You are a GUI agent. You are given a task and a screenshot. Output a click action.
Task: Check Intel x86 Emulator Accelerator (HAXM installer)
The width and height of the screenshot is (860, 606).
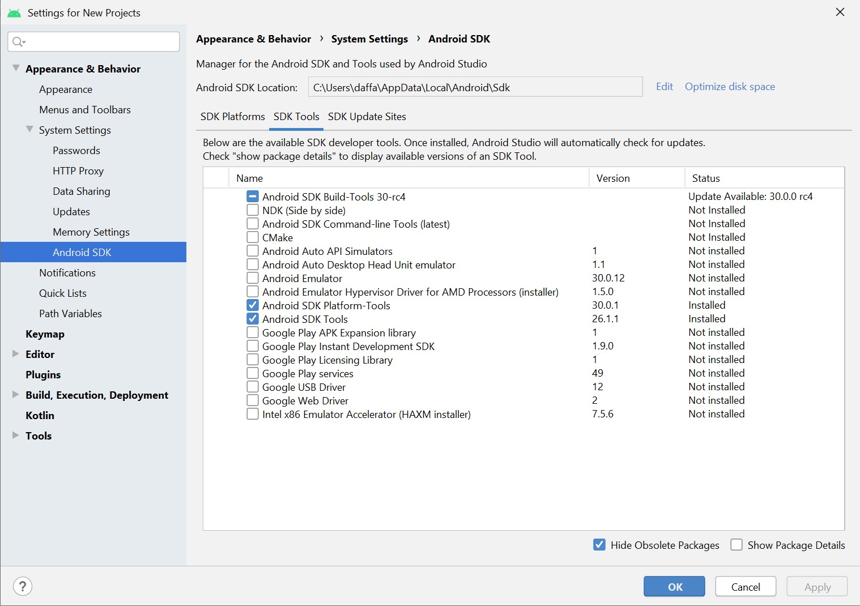pyautogui.click(x=253, y=414)
